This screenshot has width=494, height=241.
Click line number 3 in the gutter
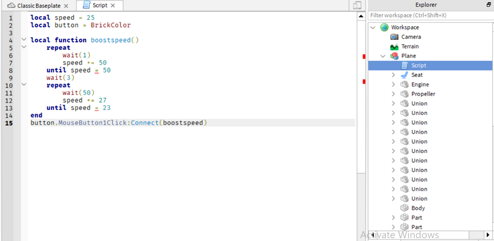(11, 33)
